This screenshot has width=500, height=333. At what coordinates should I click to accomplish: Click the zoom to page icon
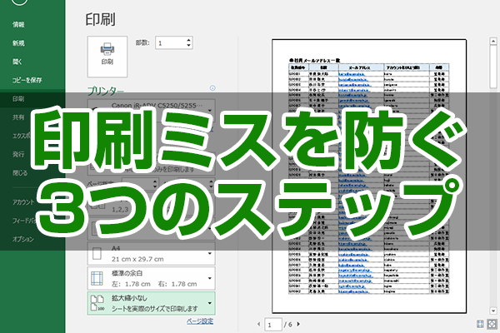[x=492, y=324]
